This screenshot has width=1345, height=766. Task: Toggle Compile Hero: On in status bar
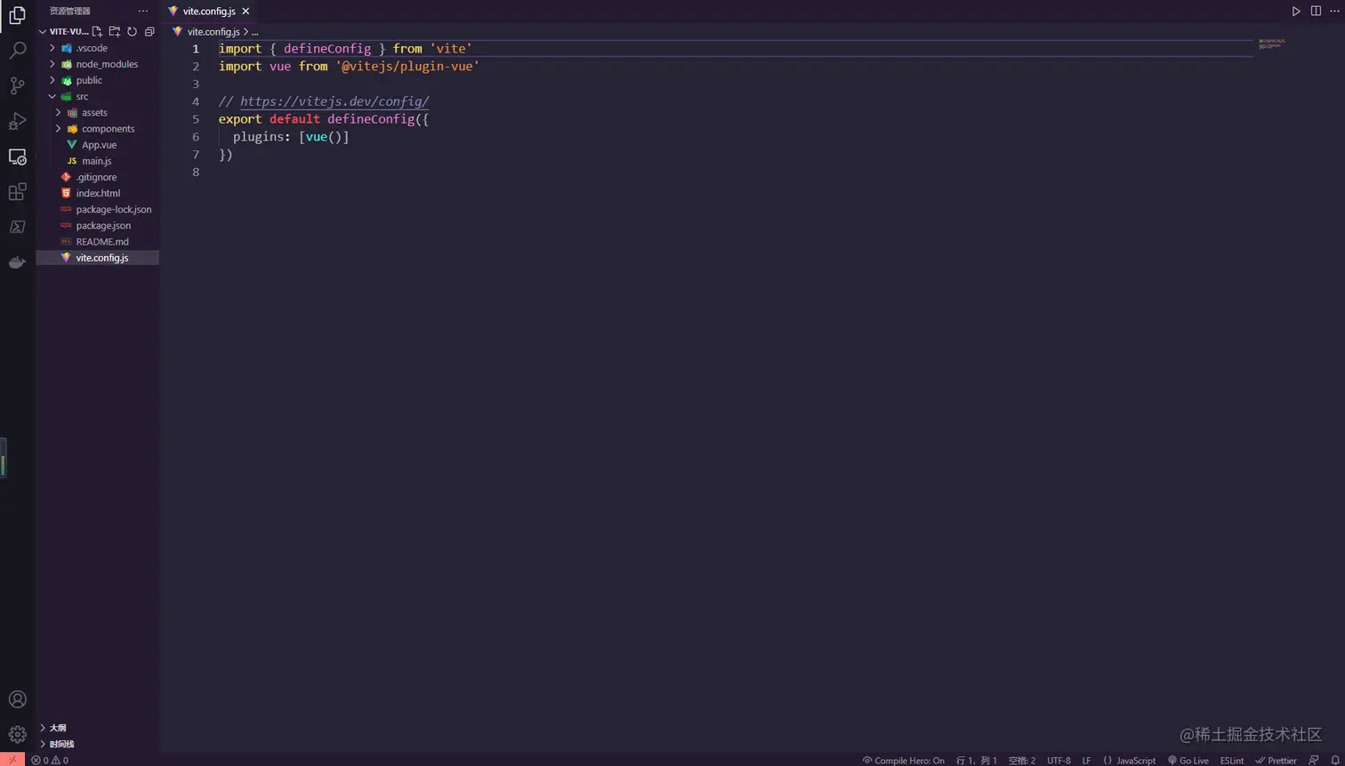[904, 761]
